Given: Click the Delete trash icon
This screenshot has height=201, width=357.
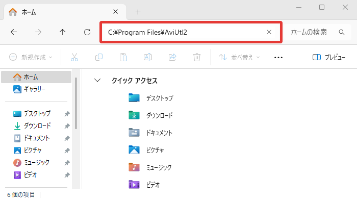Looking at the screenshot, I should click(197, 57).
